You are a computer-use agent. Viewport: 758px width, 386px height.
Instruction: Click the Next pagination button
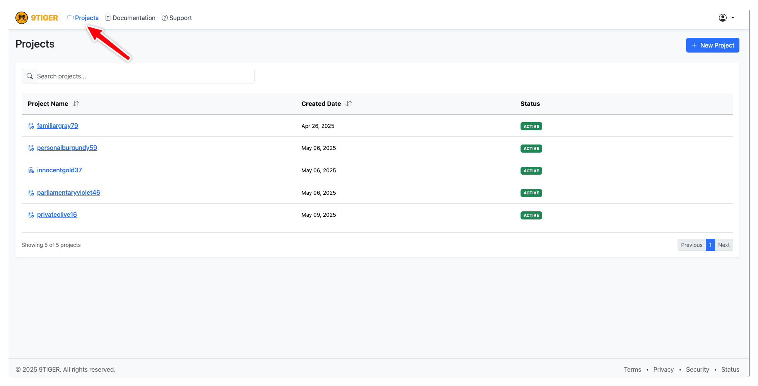(x=724, y=245)
